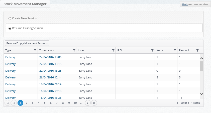Click timestamp 22/04/2016 13:06
The height and width of the screenshot is (113, 211).
click(50, 57)
